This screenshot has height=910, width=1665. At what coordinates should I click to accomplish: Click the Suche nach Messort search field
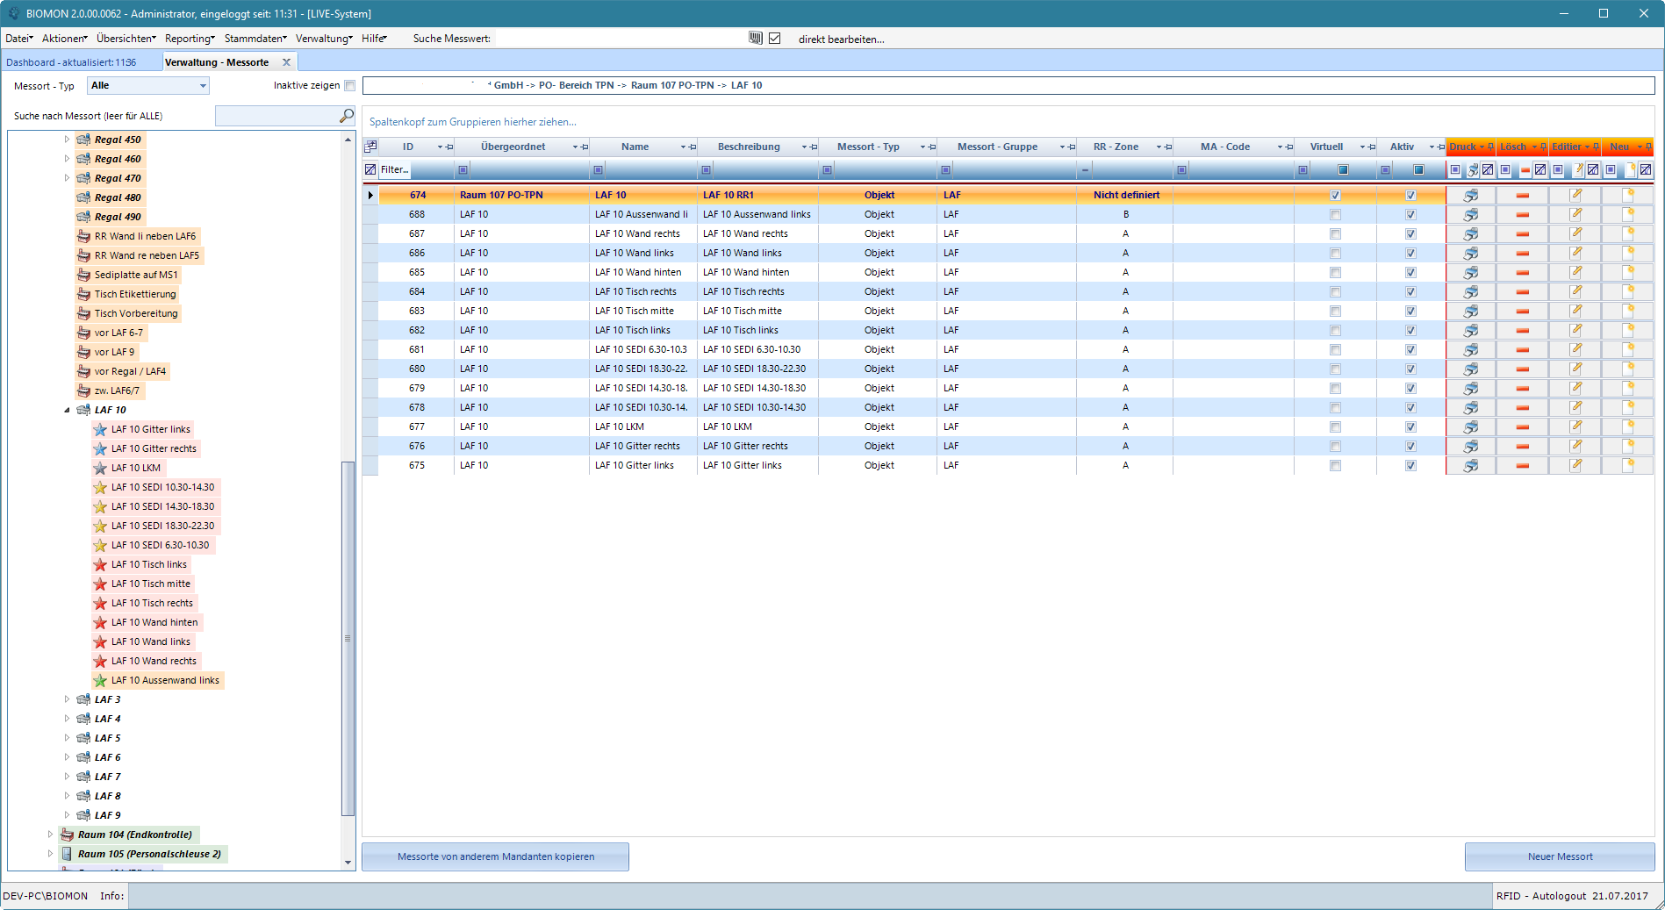pos(276,116)
